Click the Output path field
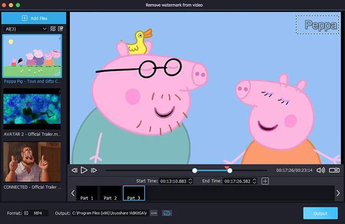This screenshot has height=224, width=345. coord(109,213)
